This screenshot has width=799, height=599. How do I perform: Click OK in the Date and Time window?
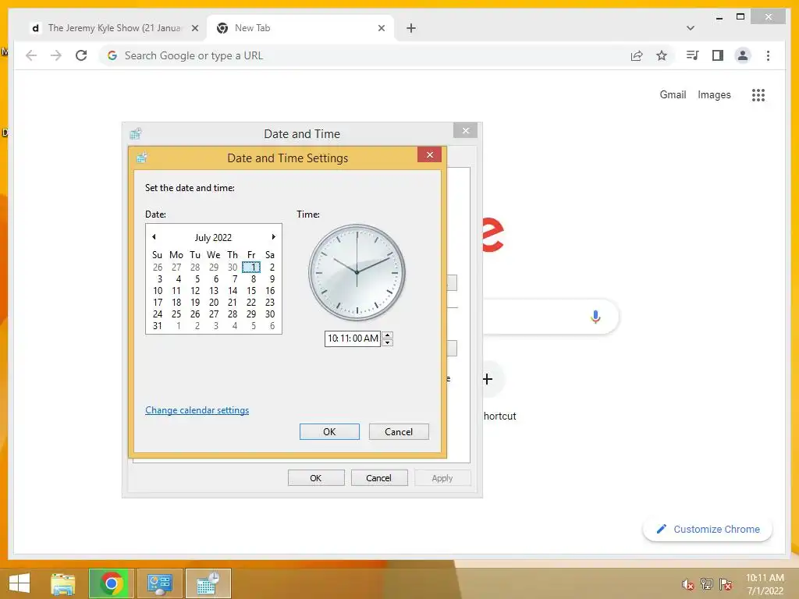[316, 478]
